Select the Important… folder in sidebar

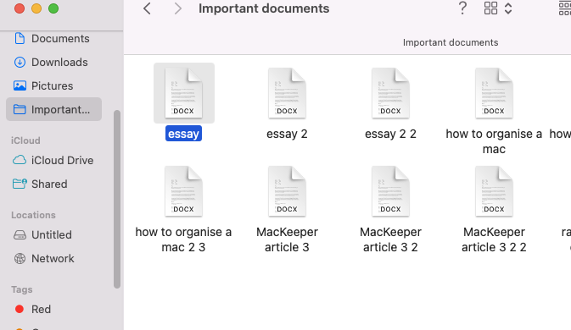coord(54,109)
